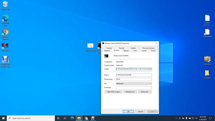Click the shortcut icon beside Winbox Clear RoMON name
Image resolution: width=215 pixels, height=121 pixels.
click(106, 56)
